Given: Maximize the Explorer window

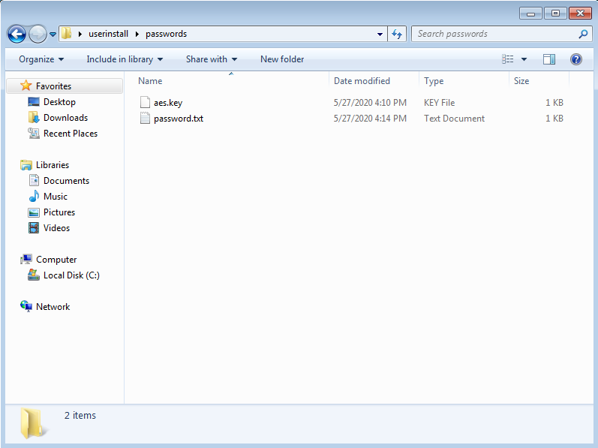Looking at the screenshot, I should [x=555, y=14].
